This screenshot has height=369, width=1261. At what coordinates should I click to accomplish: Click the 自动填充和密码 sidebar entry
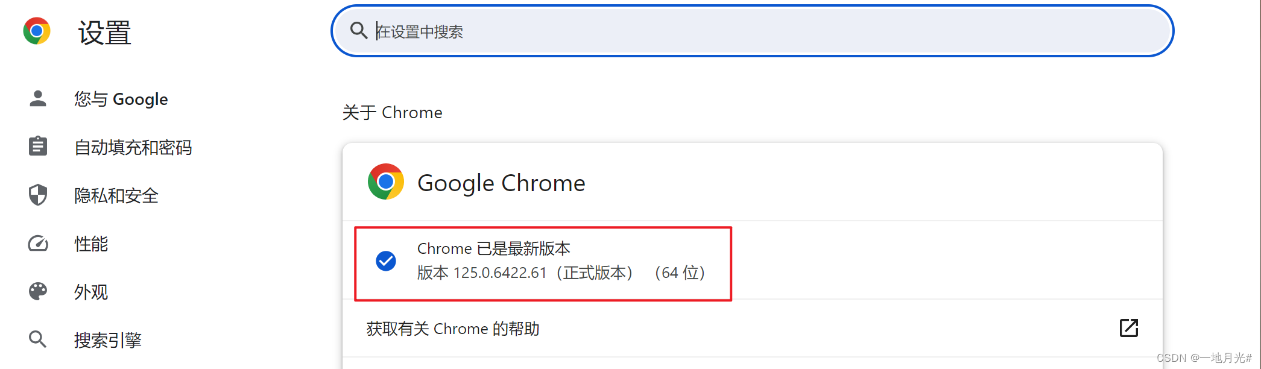133,147
